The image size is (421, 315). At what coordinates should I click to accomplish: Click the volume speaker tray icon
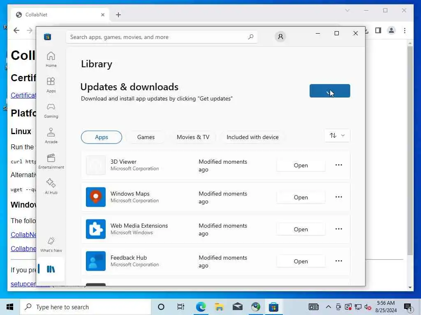click(x=368, y=307)
